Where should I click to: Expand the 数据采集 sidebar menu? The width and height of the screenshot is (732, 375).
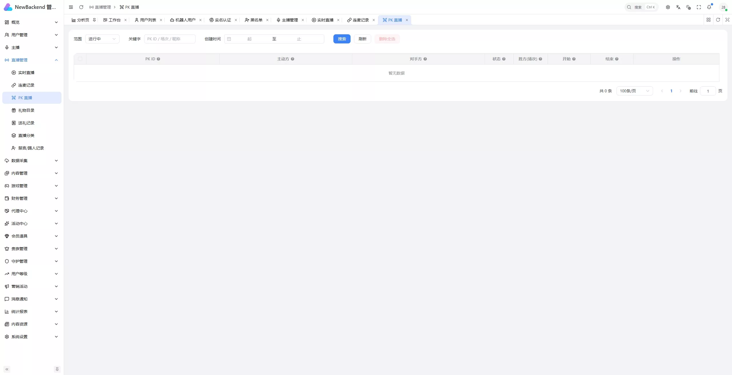(x=31, y=161)
